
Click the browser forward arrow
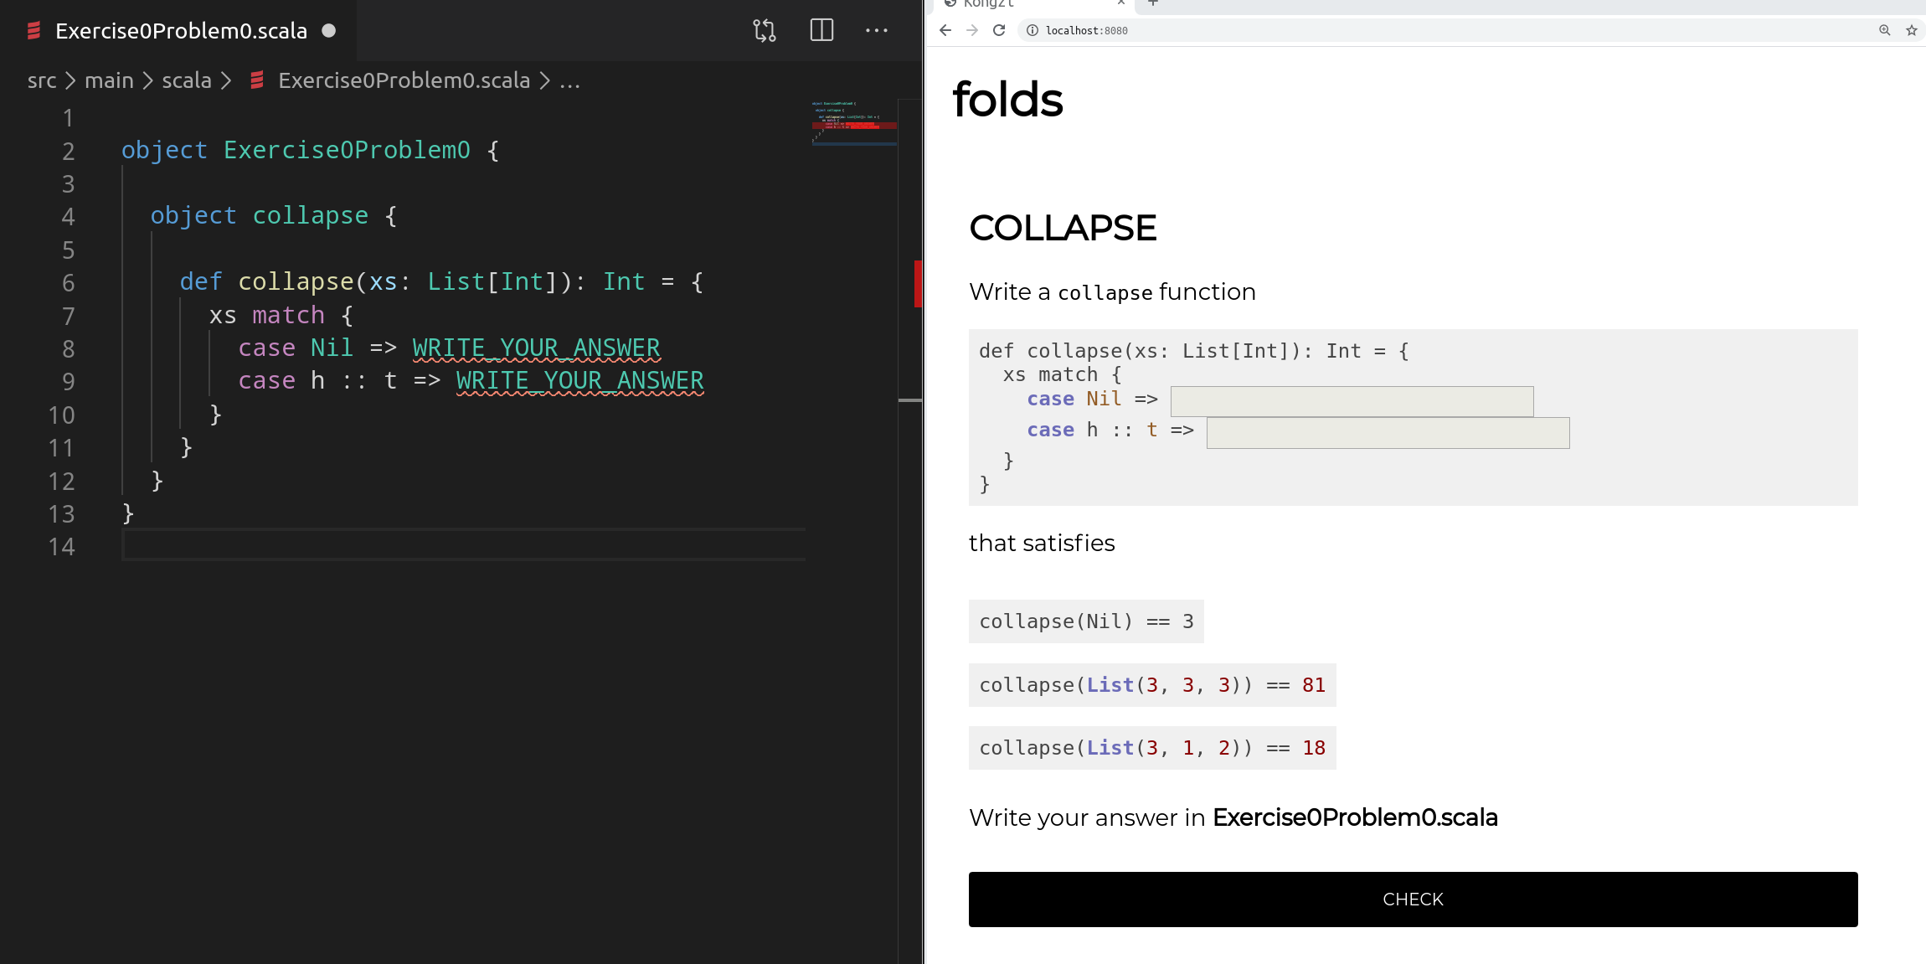pyautogui.click(x=972, y=30)
